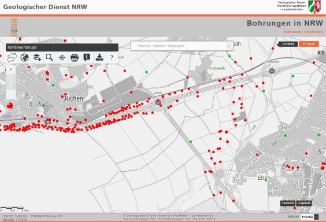Click the add layers icon
Viewport: 326px width, 222px height.
click(x=37, y=58)
